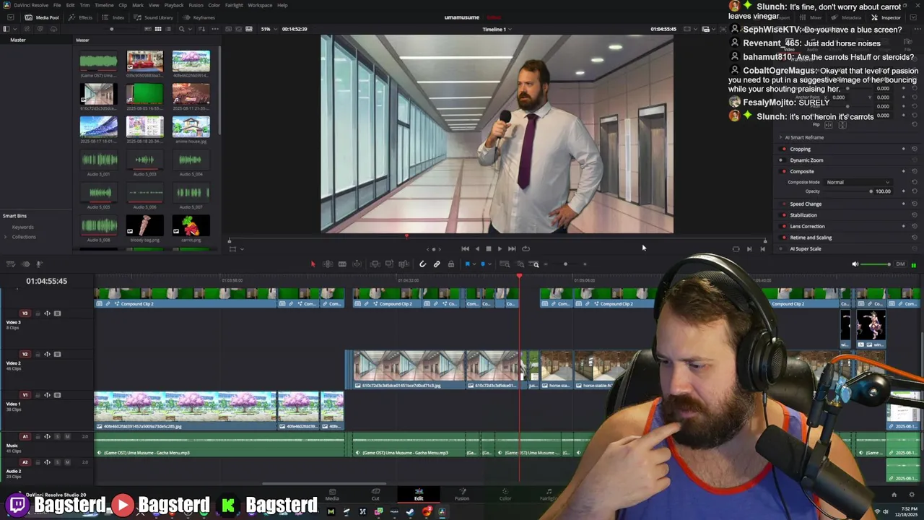Screen dimensions: 924x520
Task: Lock the Video 3 track
Action: pos(38,313)
